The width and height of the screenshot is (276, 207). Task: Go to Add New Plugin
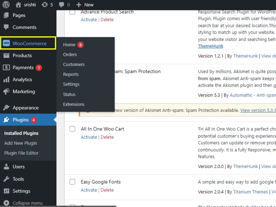click(21, 143)
